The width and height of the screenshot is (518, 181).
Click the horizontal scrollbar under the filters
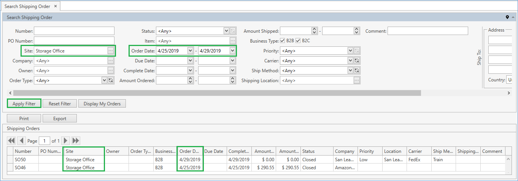pyautogui.click(x=217, y=93)
